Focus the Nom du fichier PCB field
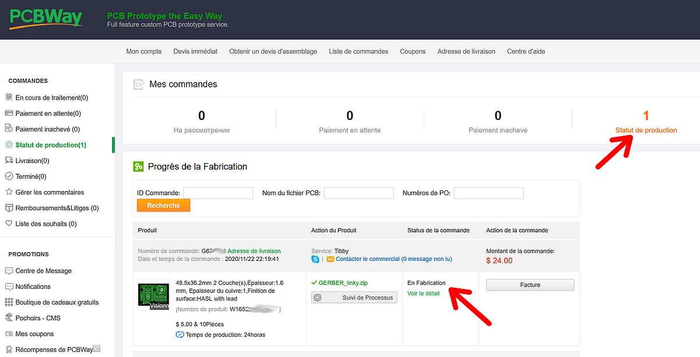The height and width of the screenshot is (357, 700). (359, 193)
